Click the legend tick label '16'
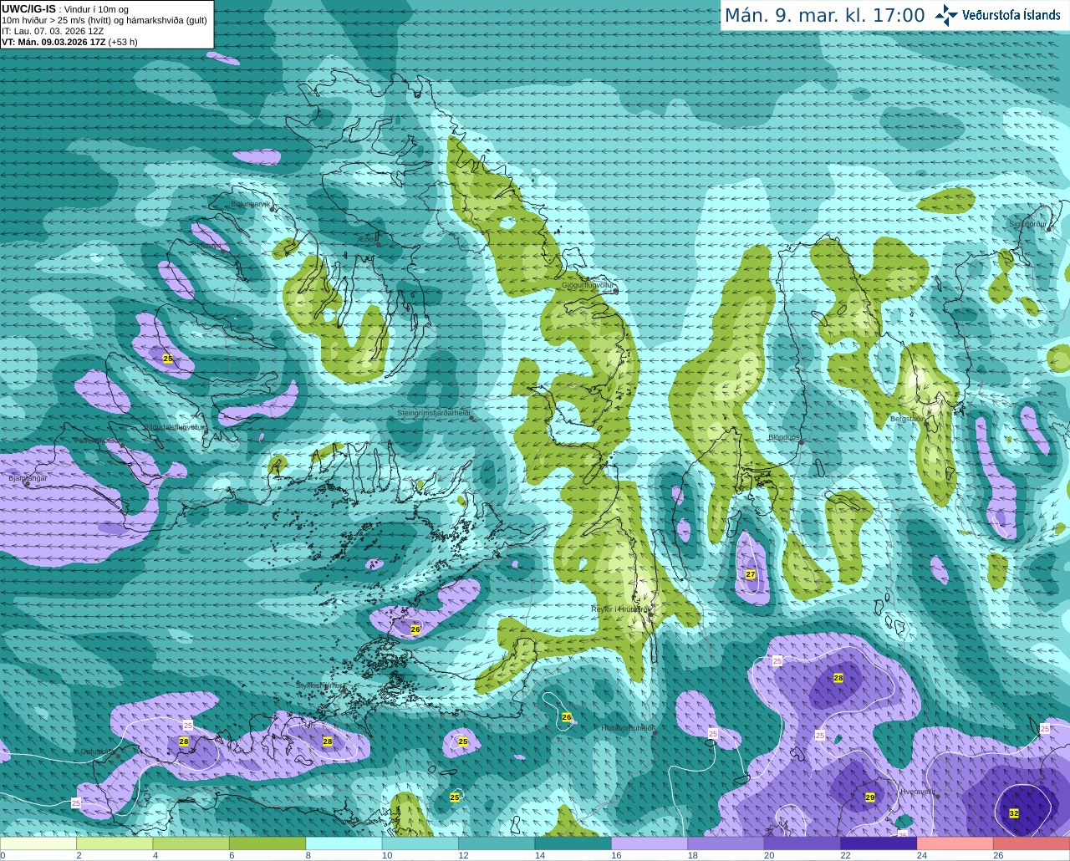The width and height of the screenshot is (1070, 861). 616,856
